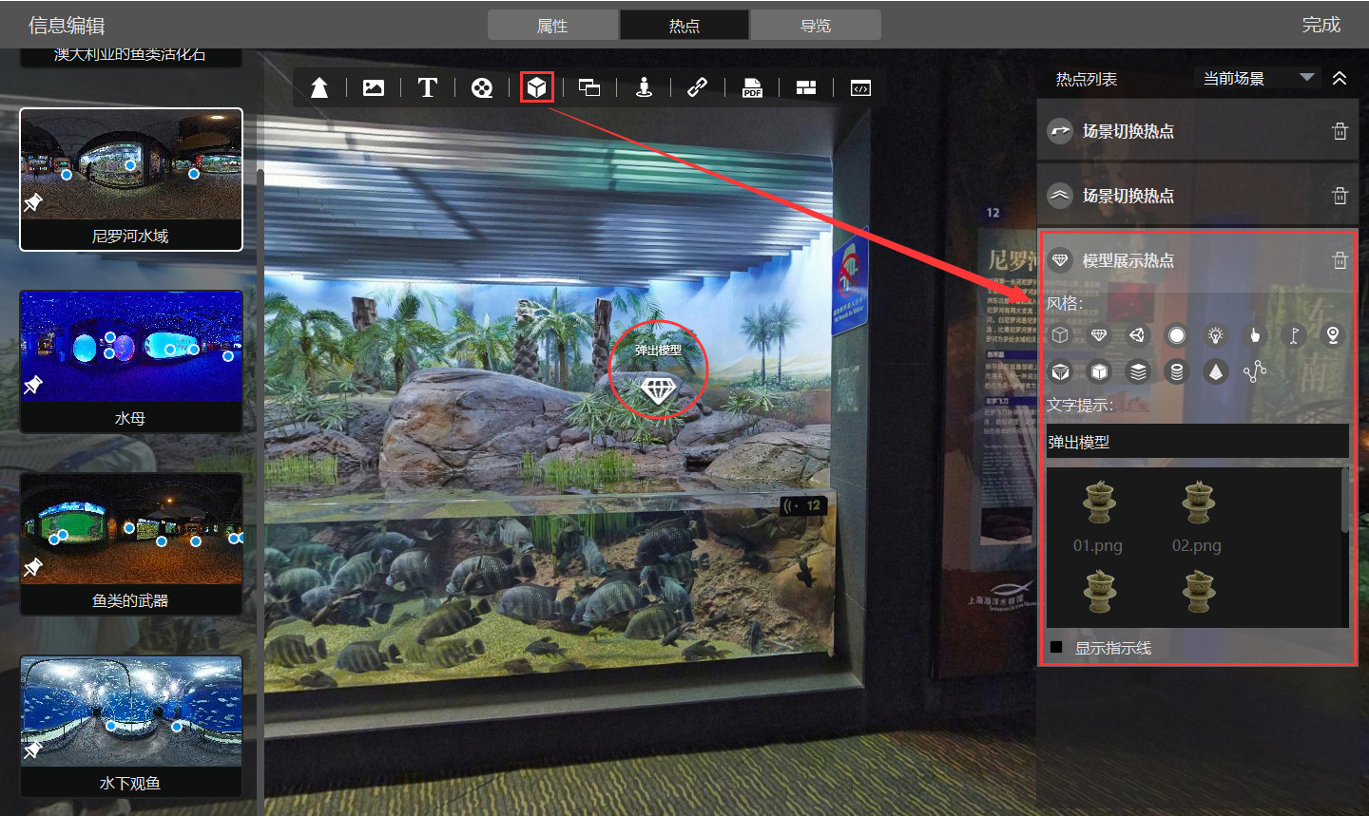Open the 当前场景 dropdown
The width and height of the screenshot is (1369, 816).
1257,78
